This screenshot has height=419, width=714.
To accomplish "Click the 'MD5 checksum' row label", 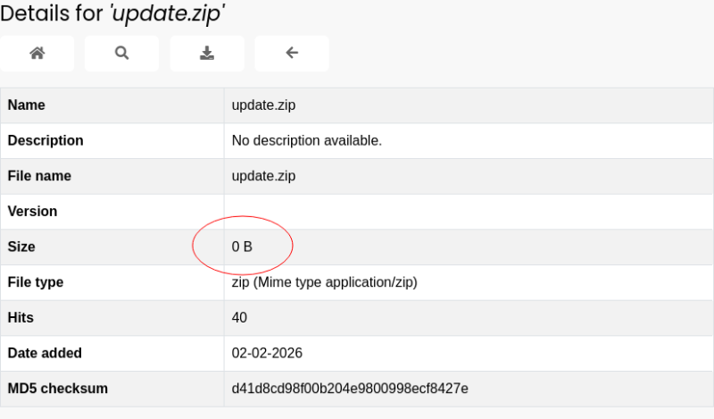I will click(x=57, y=389).
